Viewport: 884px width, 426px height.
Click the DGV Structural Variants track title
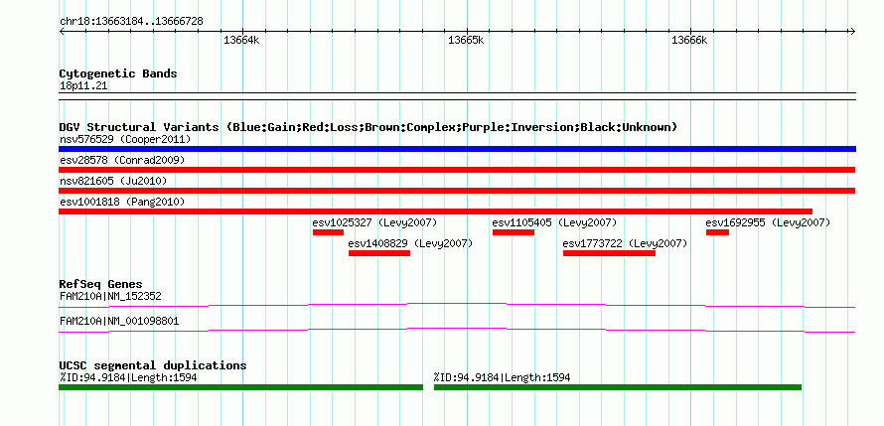(x=368, y=127)
